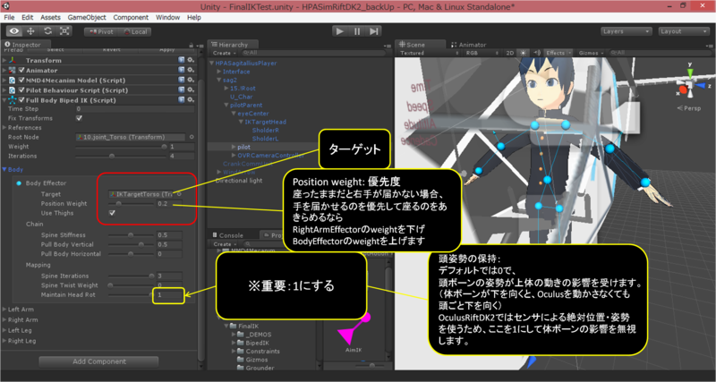716x382 pixels.
Task: Open Full Body Biped IK help icon
Action: pos(182,100)
